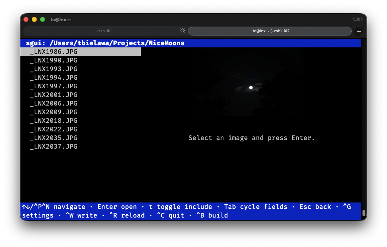The image size is (387, 247).
Task: Maximize the terminal with green button
Action: coord(43,19)
